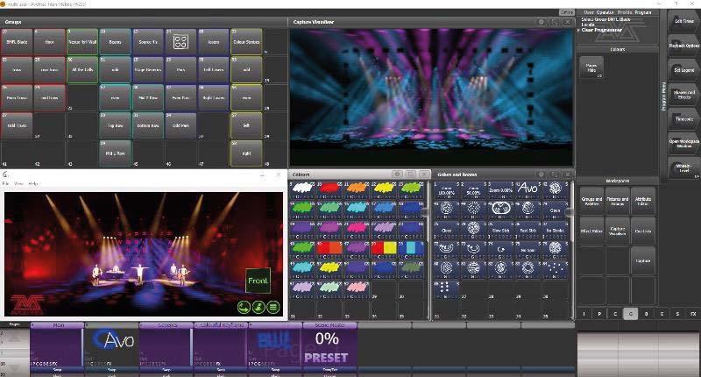701x377 pixels.
Task: Select the No Strobe beam palette
Action: coord(556,230)
